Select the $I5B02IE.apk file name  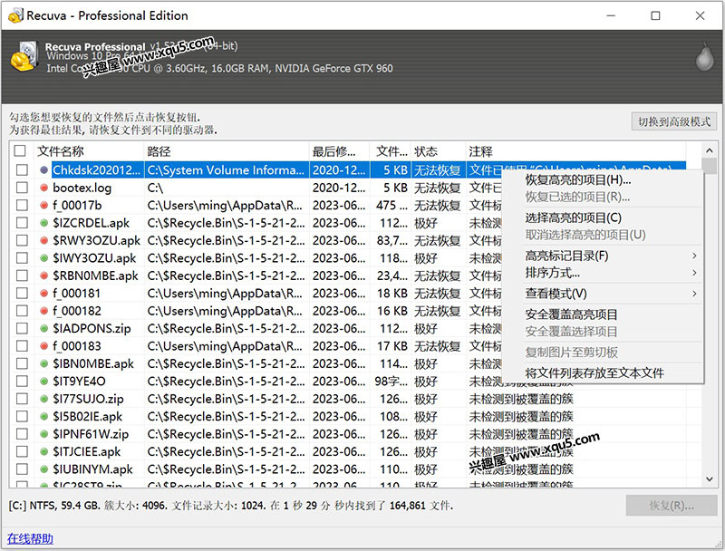[87, 417]
